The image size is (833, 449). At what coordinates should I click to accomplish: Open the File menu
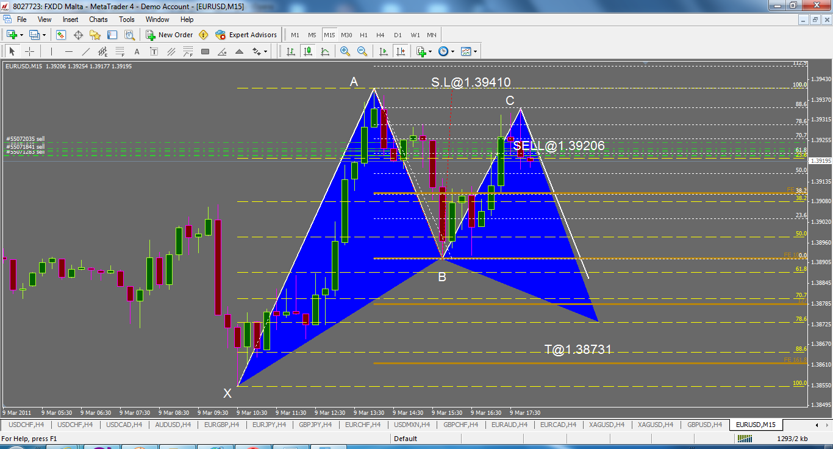point(22,20)
